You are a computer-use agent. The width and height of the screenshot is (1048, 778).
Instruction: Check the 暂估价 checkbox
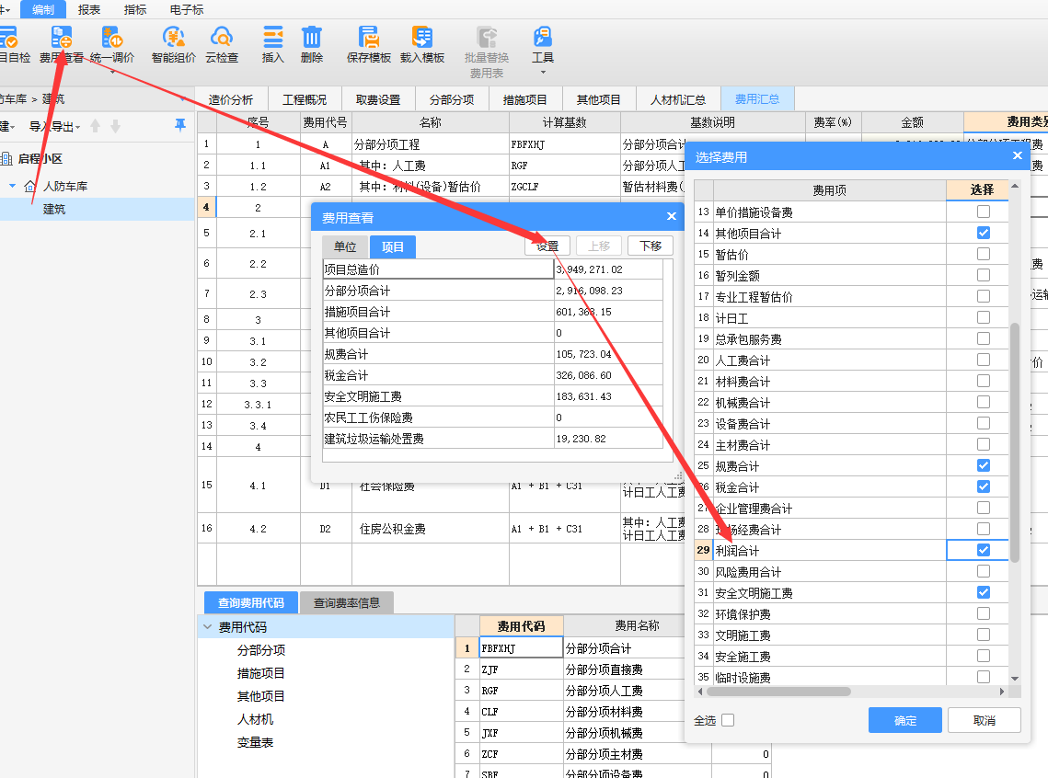tap(984, 254)
